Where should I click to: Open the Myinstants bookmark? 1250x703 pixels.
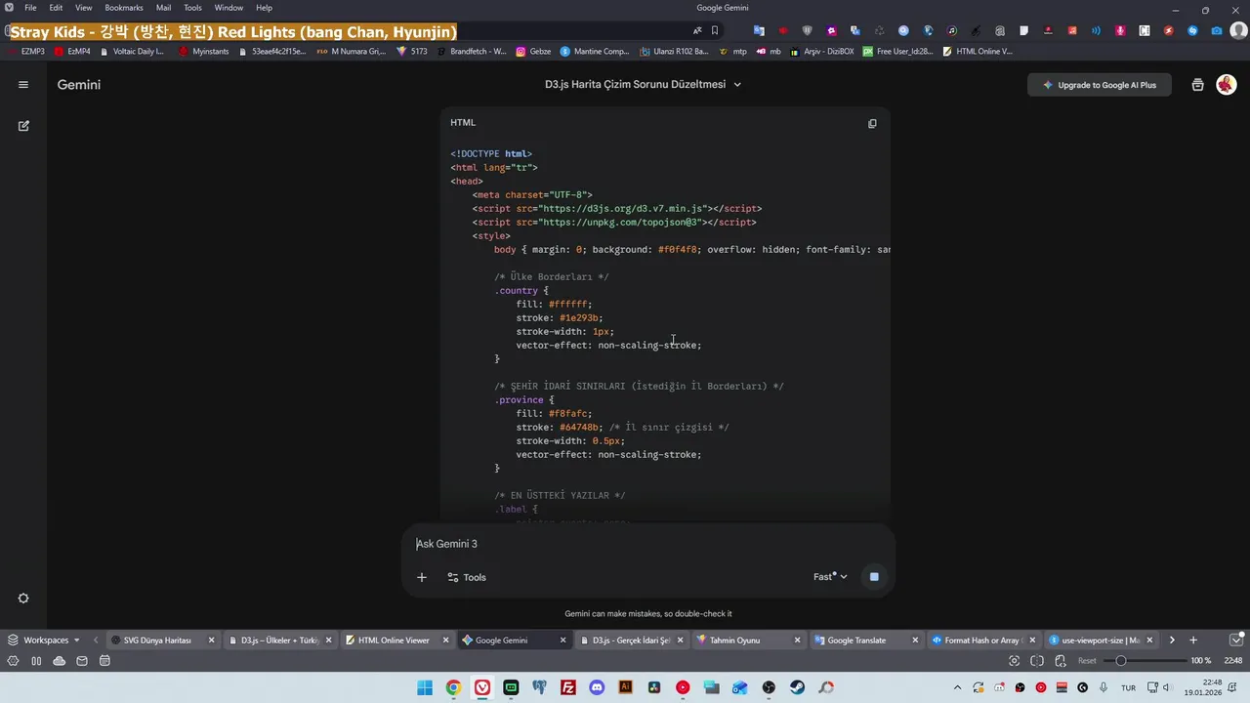click(204, 52)
